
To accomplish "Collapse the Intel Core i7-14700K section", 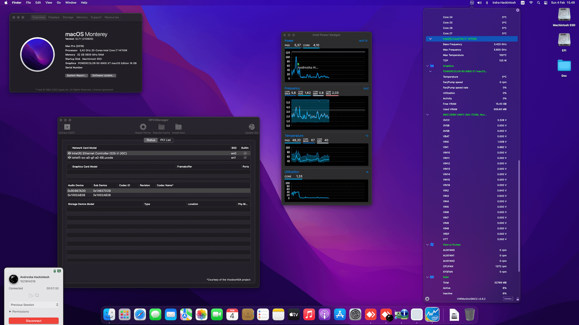I will click(431, 39).
